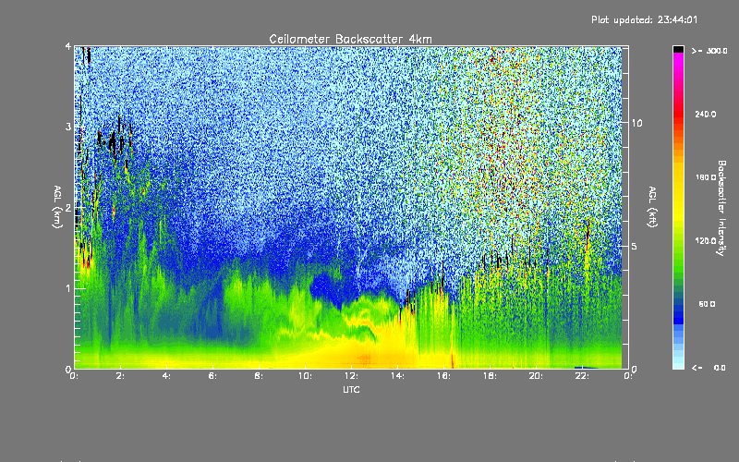This screenshot has height=462, width=739.
Task: Click the '4:' tick on UTC axis
Action: pos(166,376)
